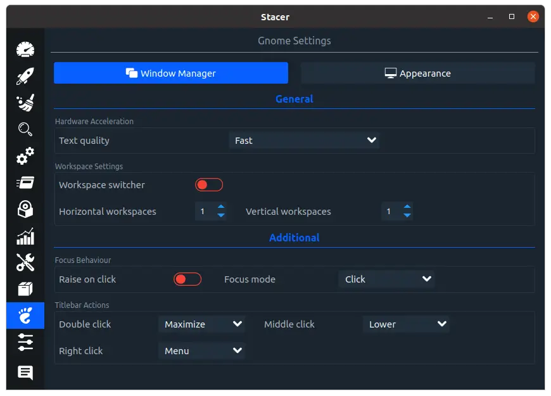This screenshot has height=396, width=551.
Task: Click the Additional section heading
Action: [x=294, y=238]
